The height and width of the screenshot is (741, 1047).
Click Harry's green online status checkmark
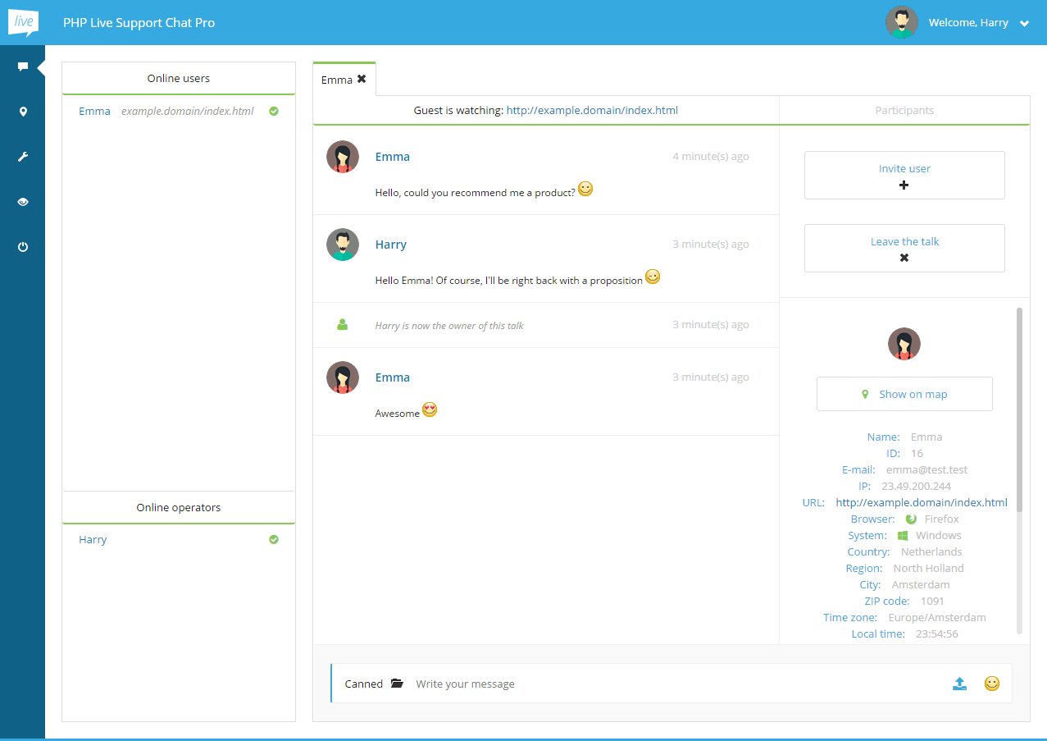pos(274,539)
